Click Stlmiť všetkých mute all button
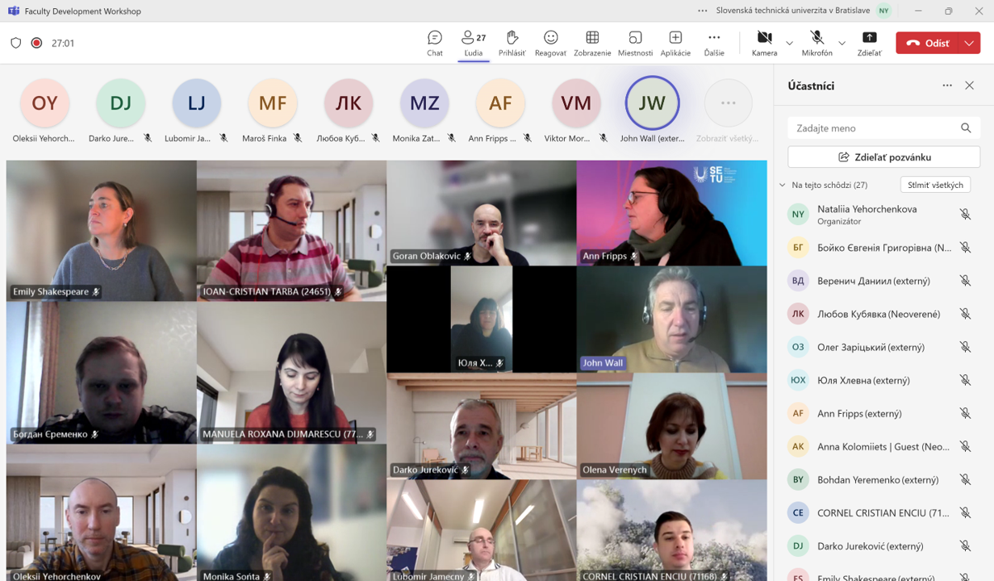The image size is (994, 581). (x=935, y=185)
